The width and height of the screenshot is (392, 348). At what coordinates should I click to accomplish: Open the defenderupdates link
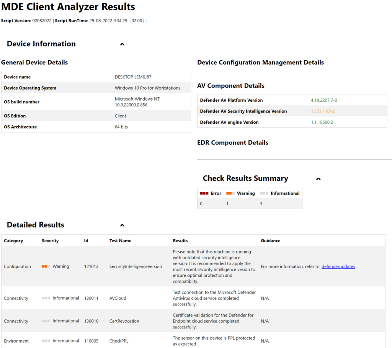[x=338, y=266]
